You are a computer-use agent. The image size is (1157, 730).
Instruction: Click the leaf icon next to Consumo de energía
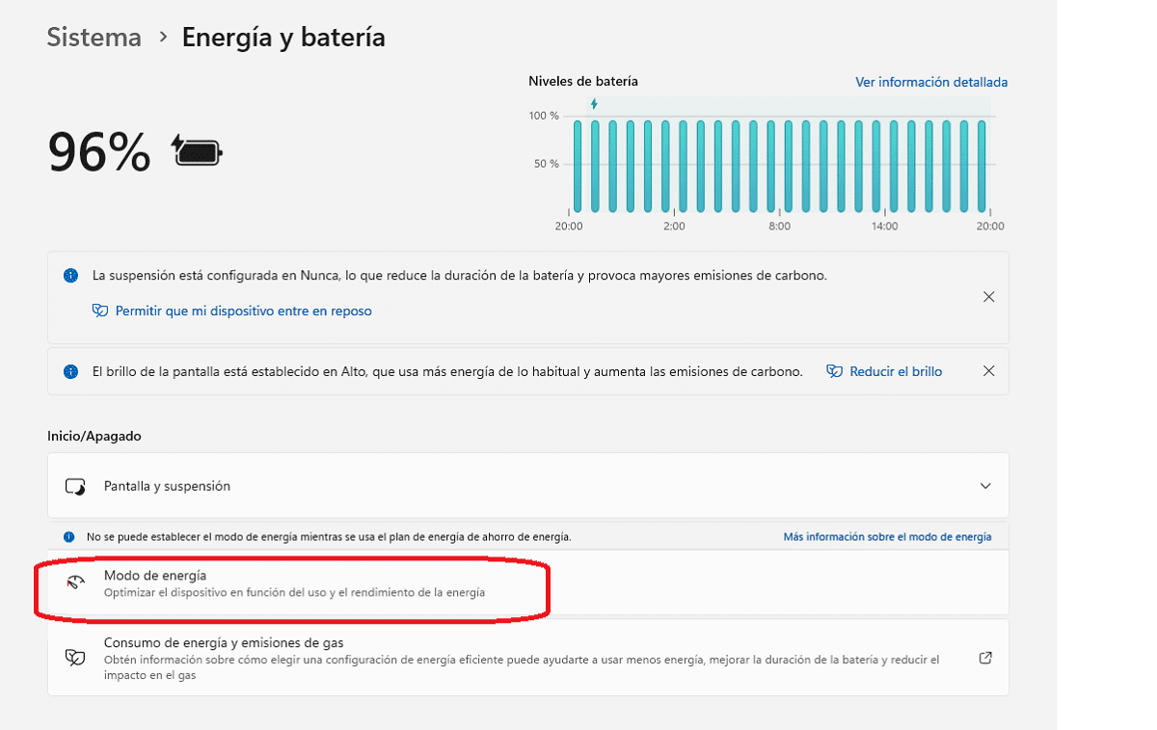point(75,657)
